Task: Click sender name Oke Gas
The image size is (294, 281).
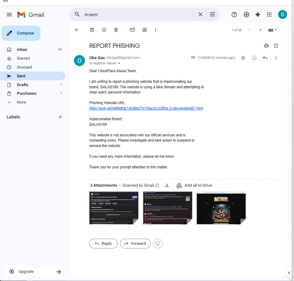Action: (x=97, y=58)
